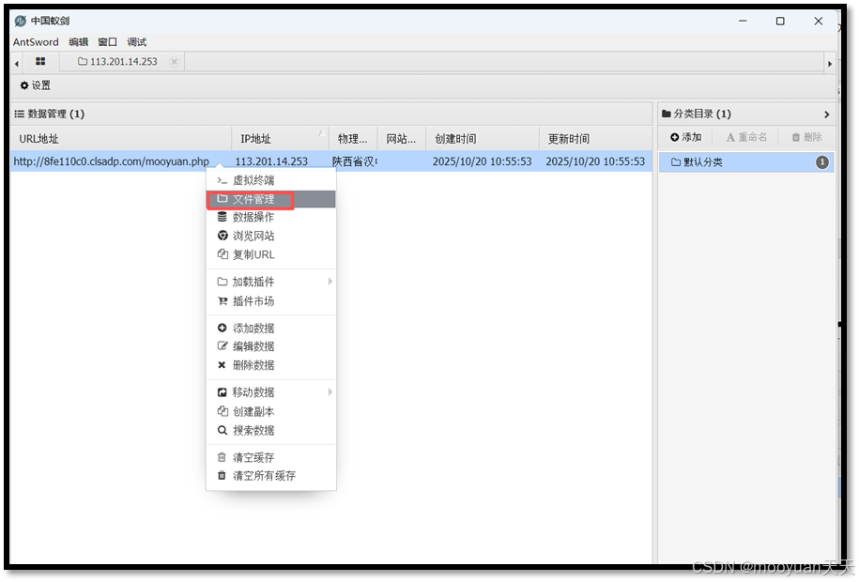859x582 pixels.
Task: Click the 加载插件 folder icon
Action: [222, 282]
